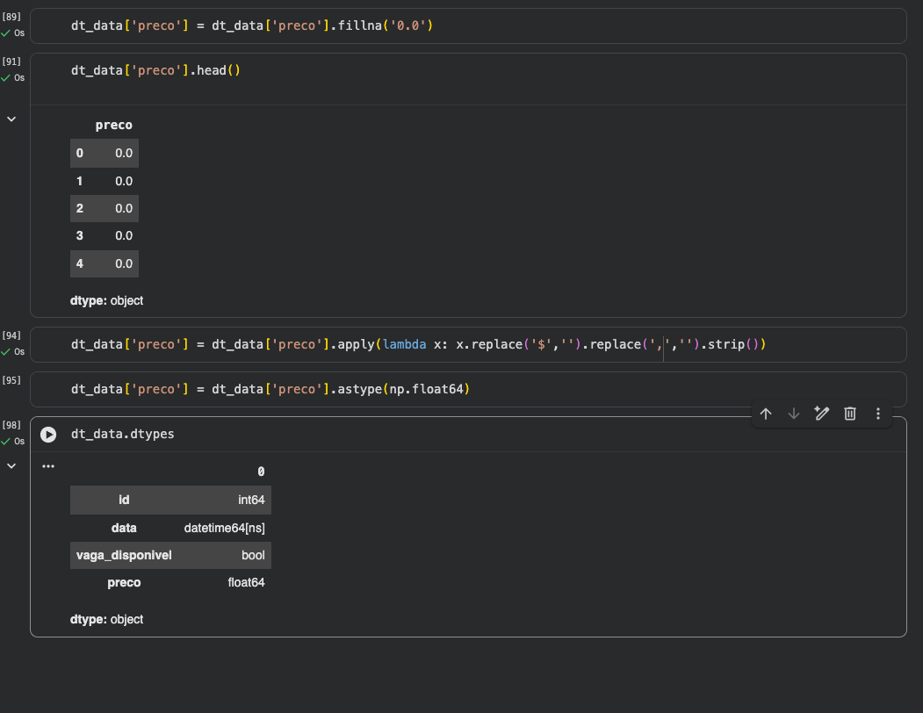923x713 pixels.
Task: Open more cell actions menu
Action: (x=878, y=414)
